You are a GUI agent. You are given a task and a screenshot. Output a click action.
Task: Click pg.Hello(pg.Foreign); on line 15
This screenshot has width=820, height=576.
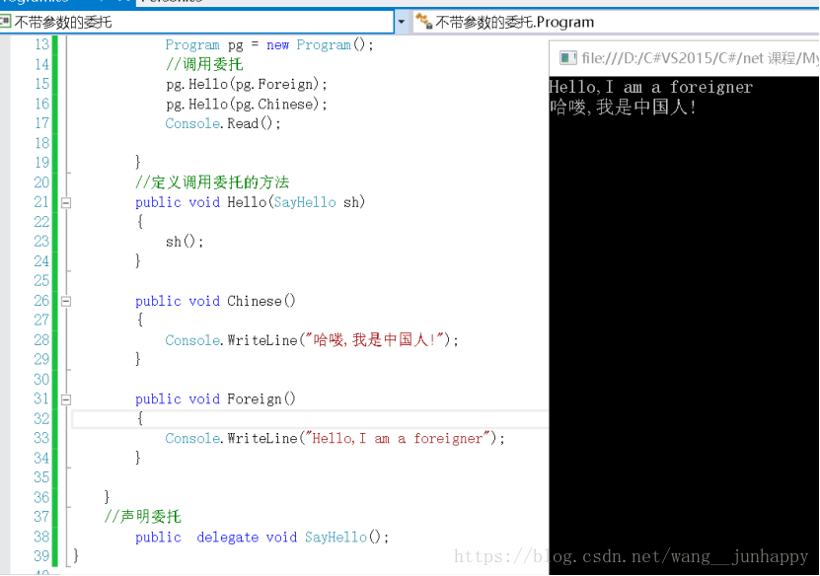(247, 84)
